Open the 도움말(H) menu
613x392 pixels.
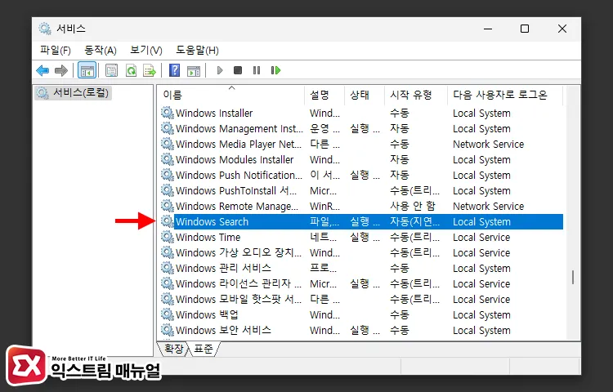(197, 51)
